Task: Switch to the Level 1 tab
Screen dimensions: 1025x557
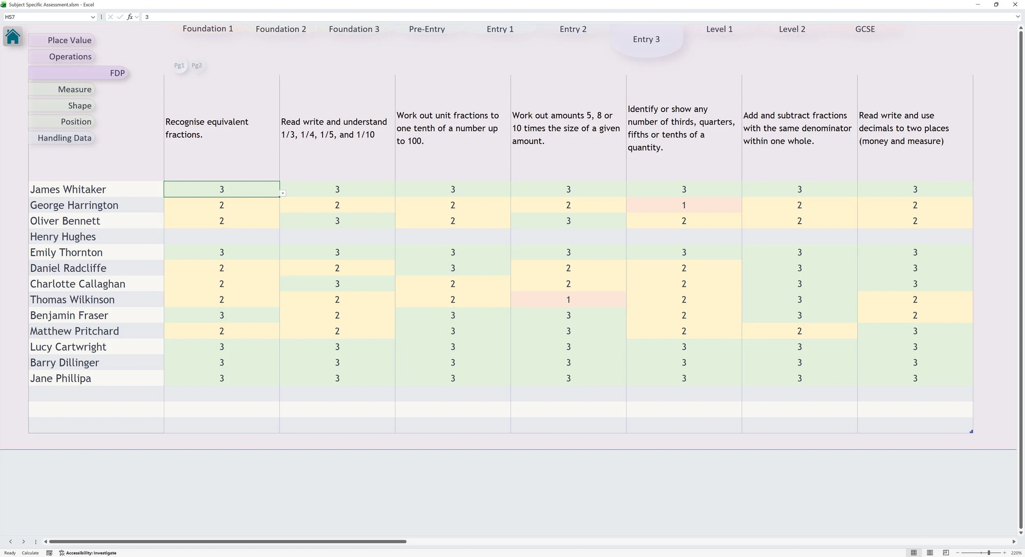Action: point(719,29)
